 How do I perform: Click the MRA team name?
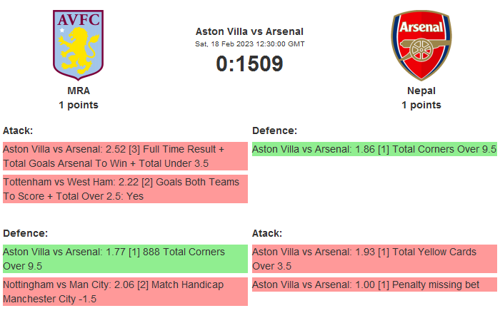(x=79, y=91)
